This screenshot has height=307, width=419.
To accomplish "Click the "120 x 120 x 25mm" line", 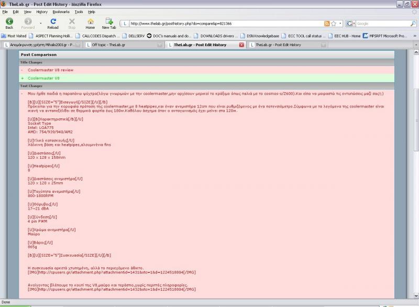I will pos(46,183).
